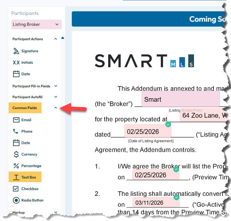Image resolution: width=231 pixels, height=221 pixels.
Task: Choose the Radio Button field icon
Action: 16,200
